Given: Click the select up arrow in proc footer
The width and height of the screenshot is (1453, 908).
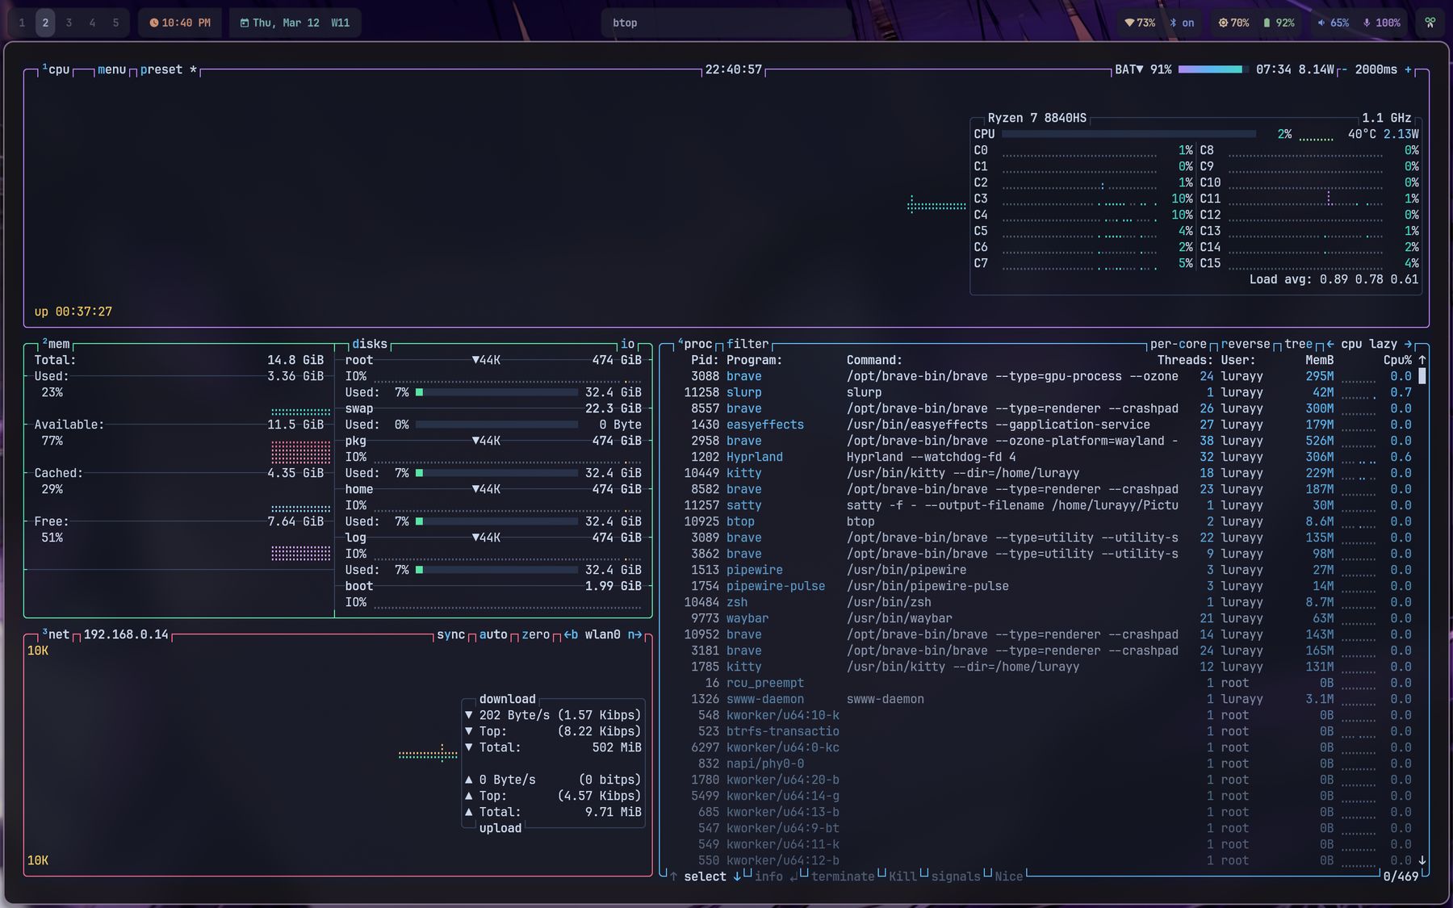Looking at the screenshot, I should pos(673,877).
